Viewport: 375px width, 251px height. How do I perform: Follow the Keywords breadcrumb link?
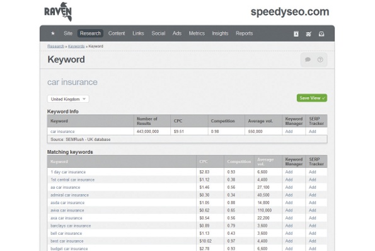(76, 46)
